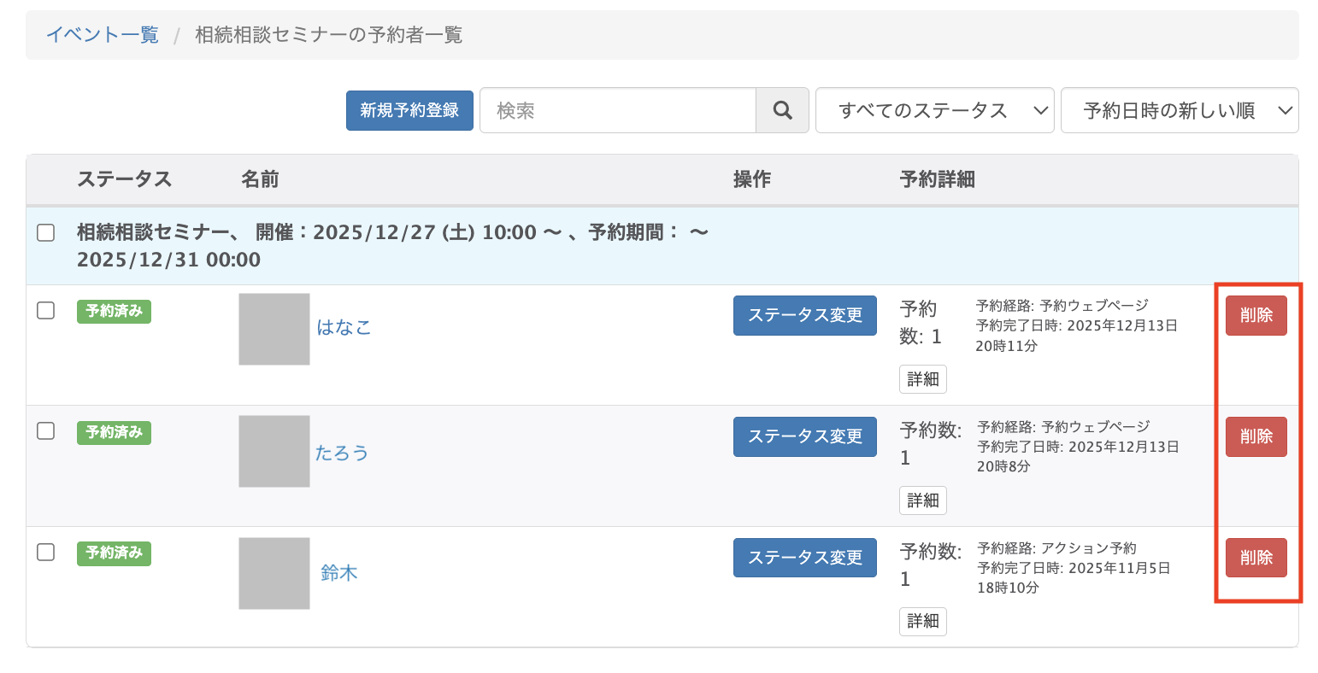Open the すべてのステータス filter dropdown

pyautogui.click(x=933, y=110)
